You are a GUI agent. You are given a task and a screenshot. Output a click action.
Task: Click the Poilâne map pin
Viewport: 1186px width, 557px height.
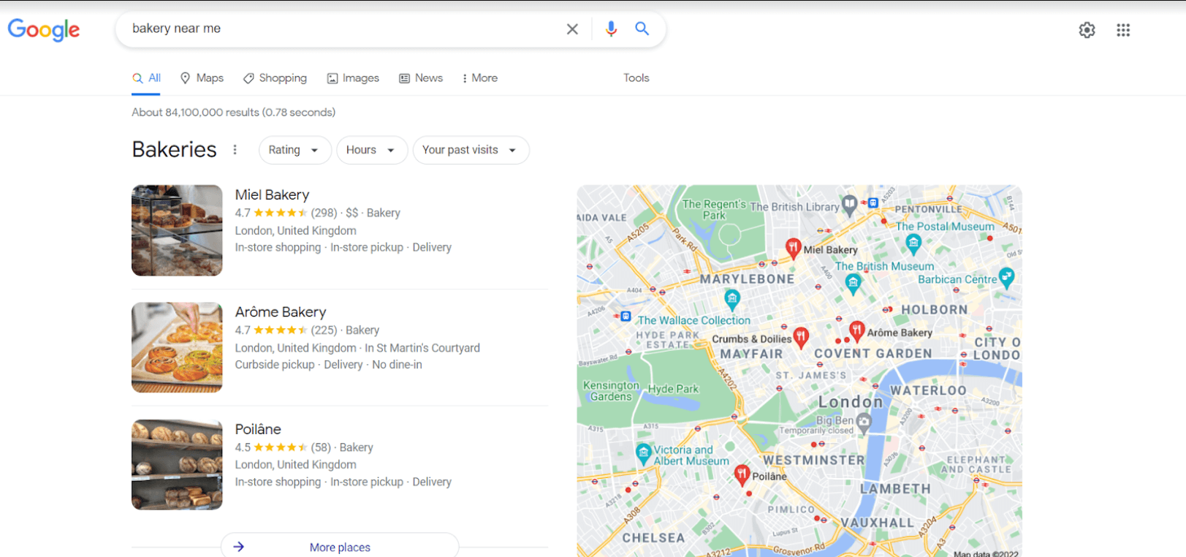742,475
